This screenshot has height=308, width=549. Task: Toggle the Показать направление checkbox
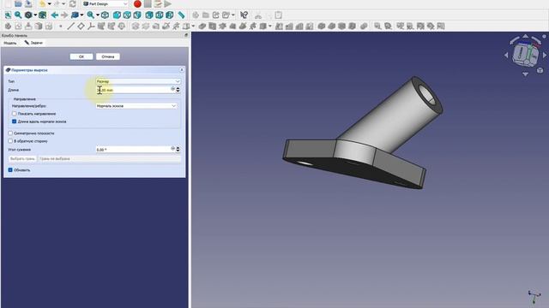15,114
